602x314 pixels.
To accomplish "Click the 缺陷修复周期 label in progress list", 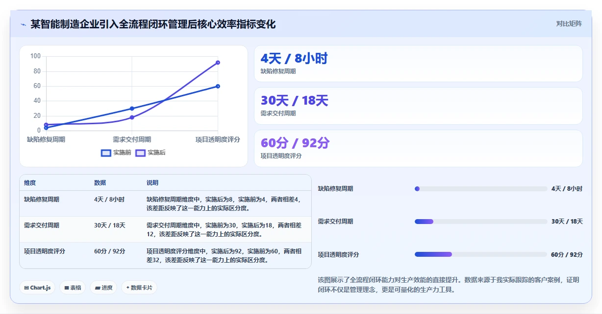I will (335, 189).
